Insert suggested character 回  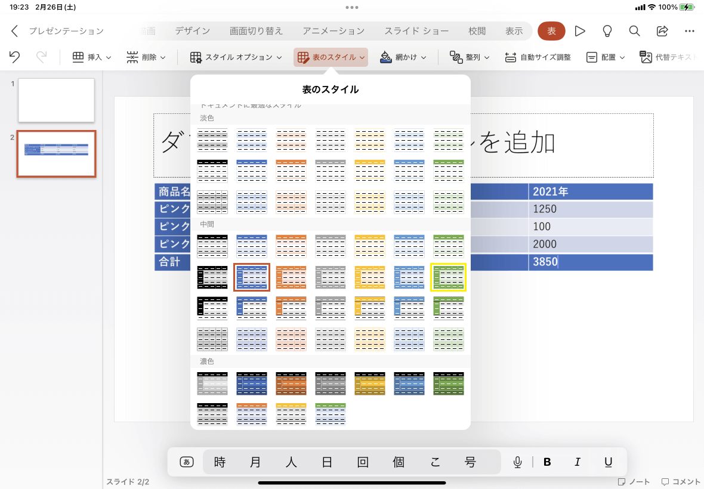(363, 462)
